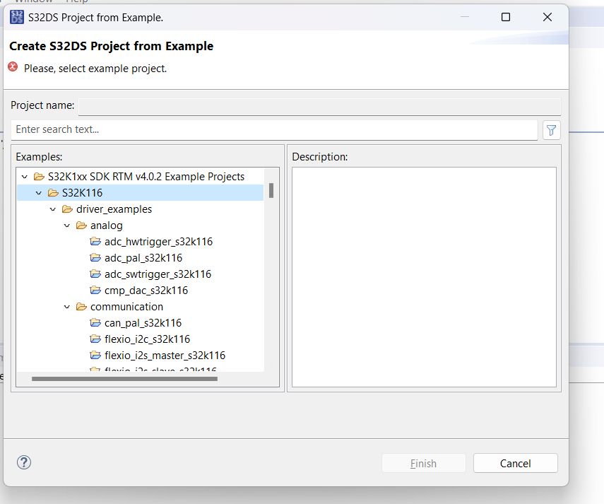
Task: Click the can_pal_s32k116 project folder icon
Action: pyautogui.click(x=96, y=323)
